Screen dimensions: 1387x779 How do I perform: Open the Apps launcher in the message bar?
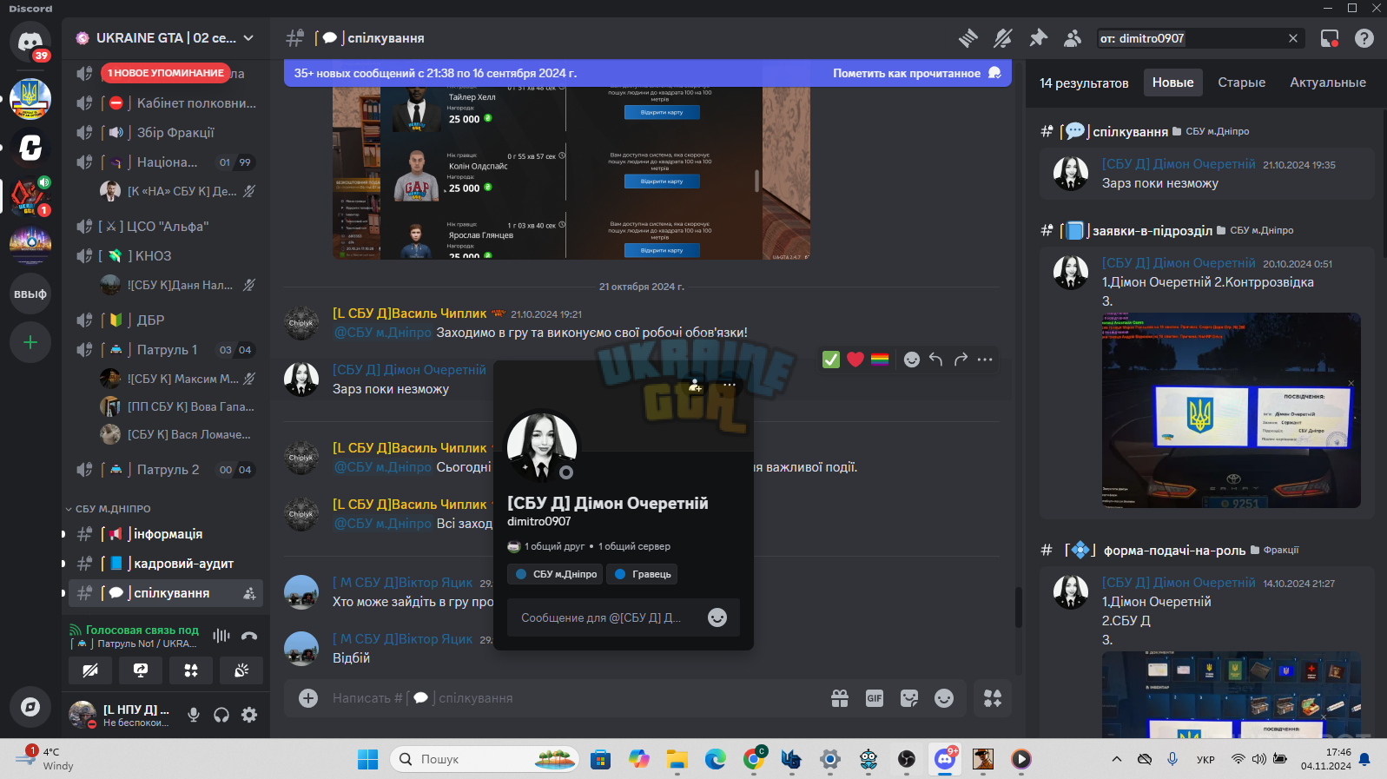coord(993,698)
